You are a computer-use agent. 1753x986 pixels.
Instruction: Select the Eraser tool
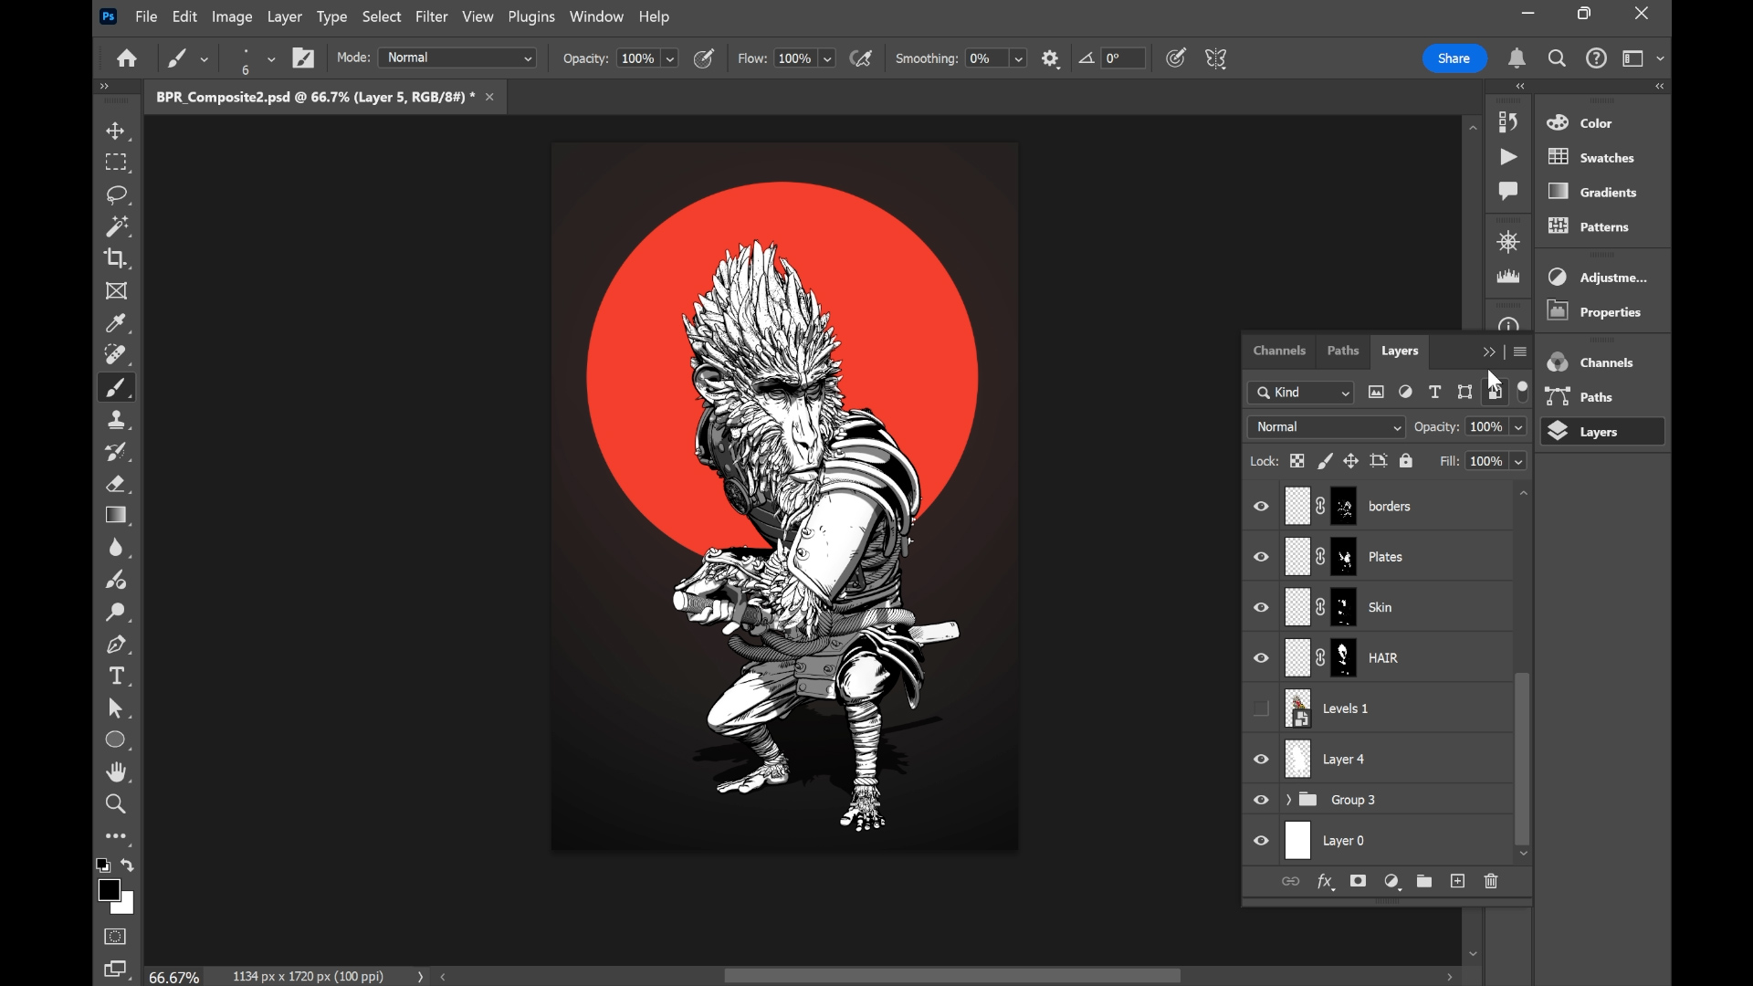[116, 484]
